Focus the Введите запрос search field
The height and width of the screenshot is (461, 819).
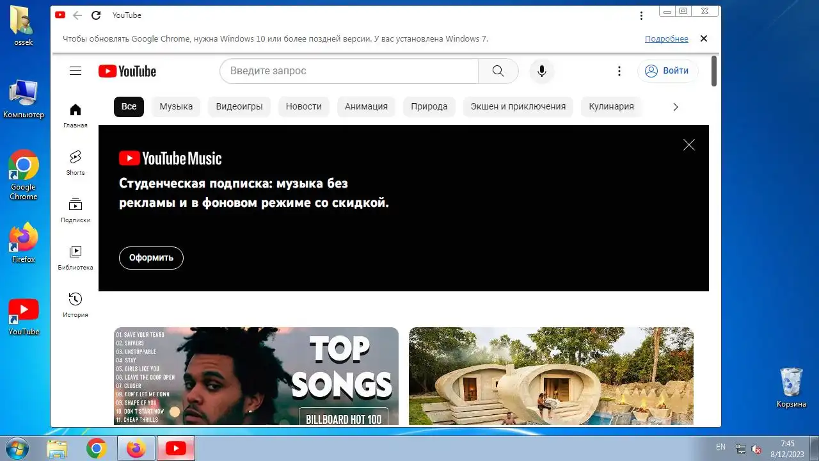349,71
